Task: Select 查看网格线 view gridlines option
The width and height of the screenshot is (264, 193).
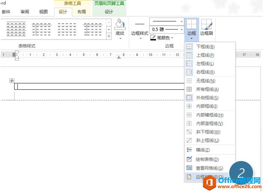Action: tap(210, 168)
